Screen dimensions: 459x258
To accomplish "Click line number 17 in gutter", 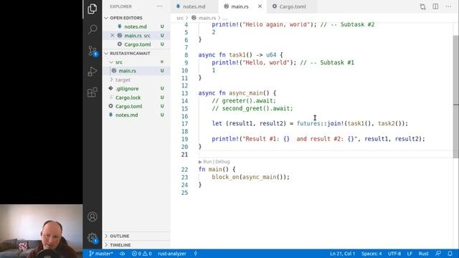I will pos(184,124).
